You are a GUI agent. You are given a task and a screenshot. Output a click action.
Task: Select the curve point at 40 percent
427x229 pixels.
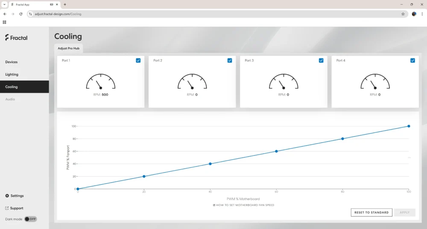click(x=210, y=164)
